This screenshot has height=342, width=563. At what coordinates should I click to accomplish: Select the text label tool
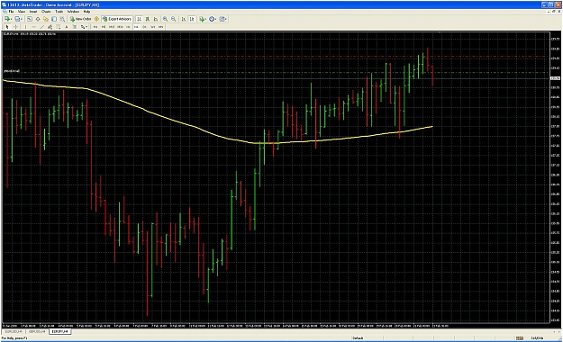75,27
